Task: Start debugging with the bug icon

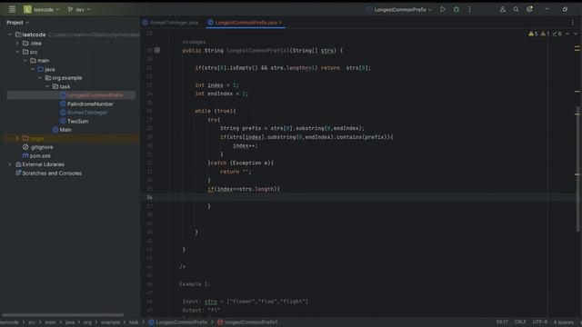Action: pos(457,9)
